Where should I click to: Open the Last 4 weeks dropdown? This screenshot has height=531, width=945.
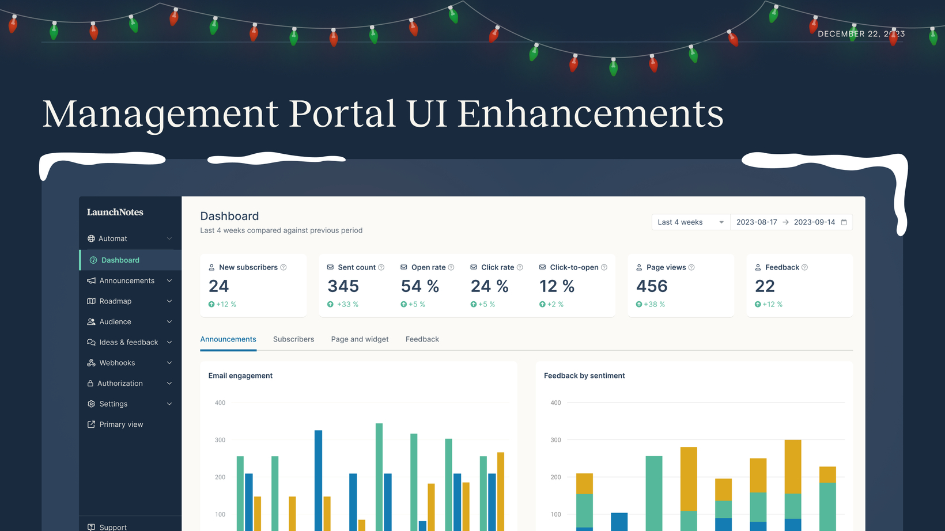[x=691, y=222]
